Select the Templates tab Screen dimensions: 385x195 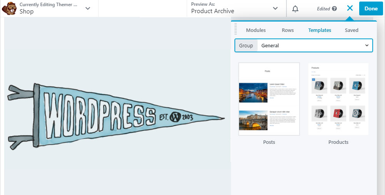pos(320,30)
